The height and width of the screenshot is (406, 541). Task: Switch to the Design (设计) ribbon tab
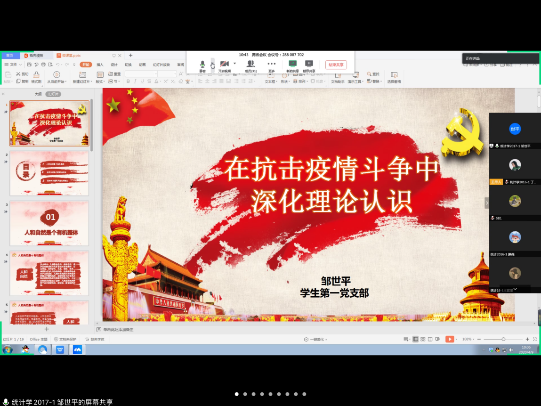(x=114, y=65)
